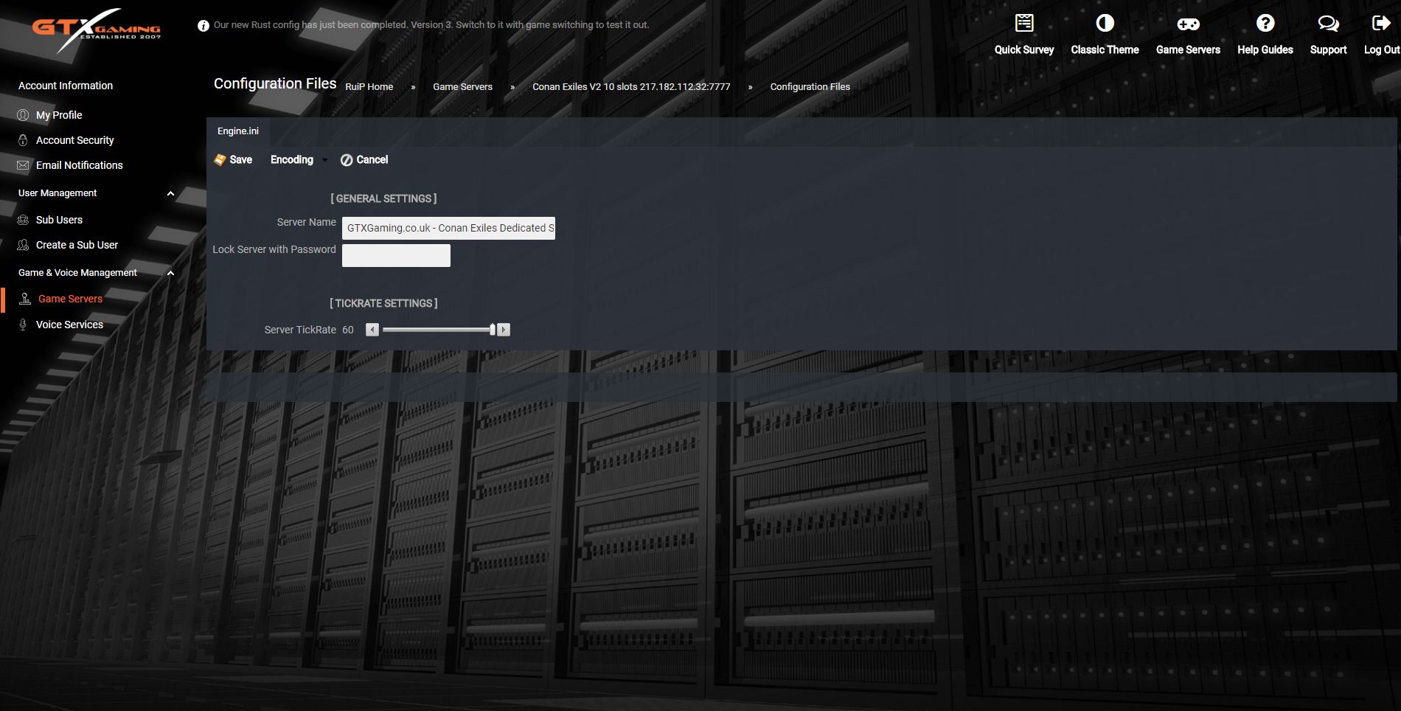Open Game Servers gamepad icon
This screenshot has height=711, width=1401.
pos(1188,24)
